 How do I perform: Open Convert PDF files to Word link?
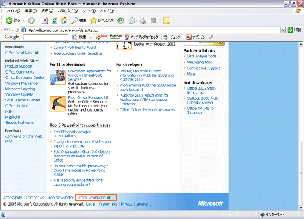(x=75, y=47)
